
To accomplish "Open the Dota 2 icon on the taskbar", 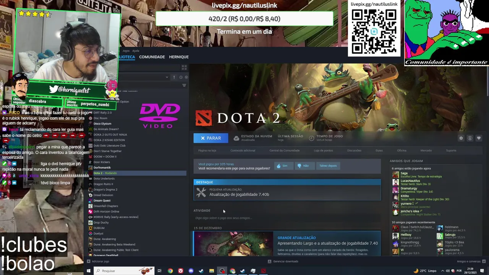I will tap(263, 271).
